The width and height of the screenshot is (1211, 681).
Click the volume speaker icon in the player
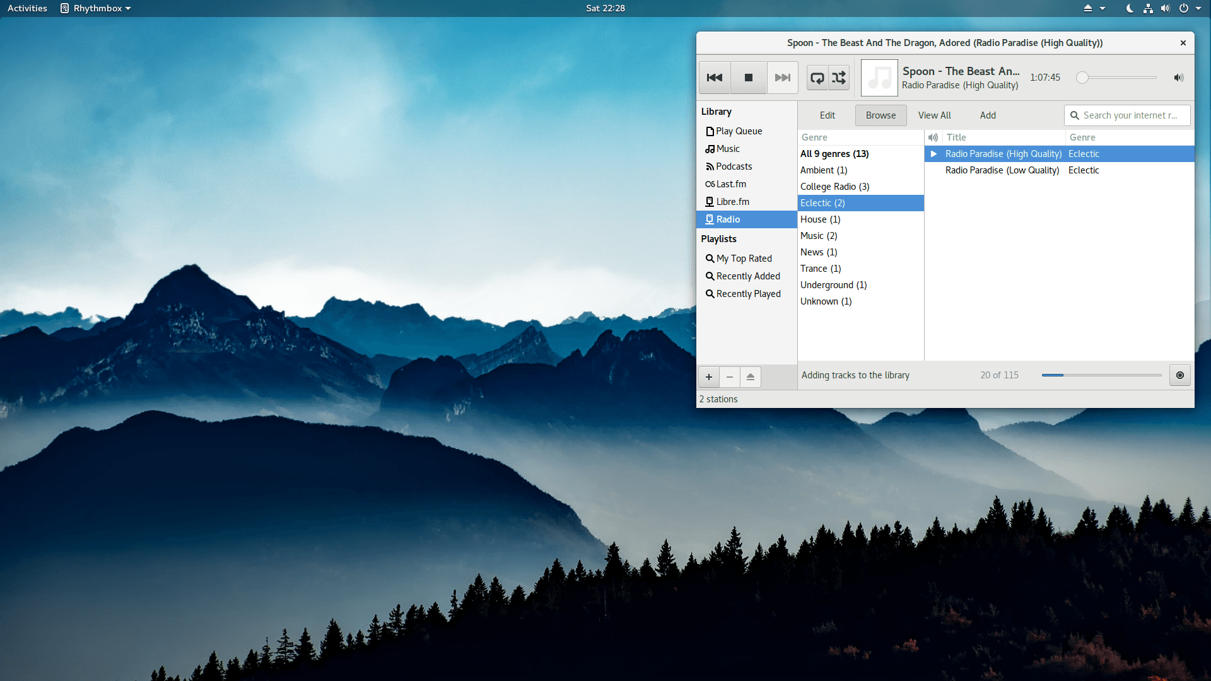click(x=1178, y=78)
